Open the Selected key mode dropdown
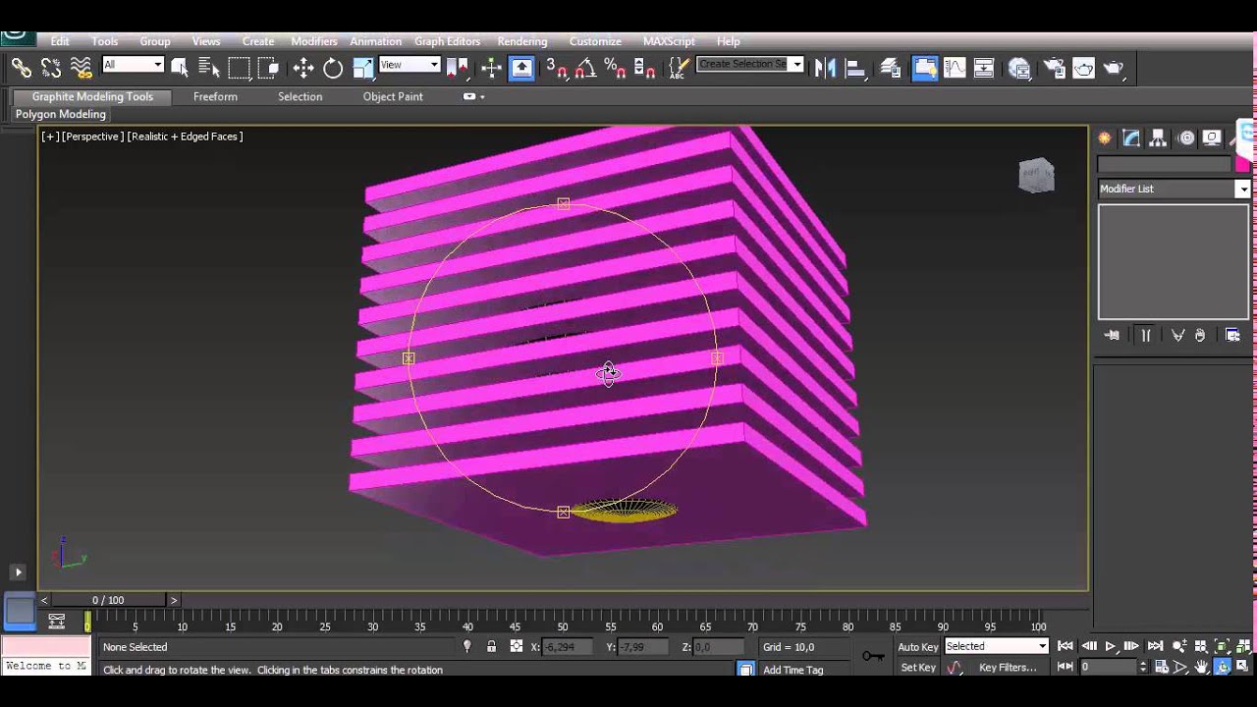 coord(996,646)
